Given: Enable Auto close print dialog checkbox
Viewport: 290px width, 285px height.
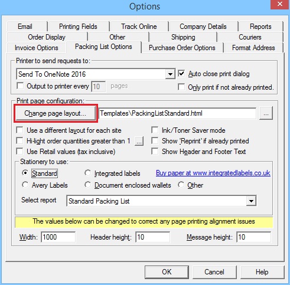Looking at the screenshot, I should coord(181,74).
